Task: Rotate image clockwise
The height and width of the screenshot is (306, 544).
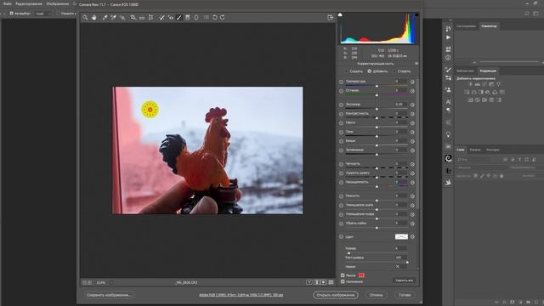Action: (x=223, y=17)
